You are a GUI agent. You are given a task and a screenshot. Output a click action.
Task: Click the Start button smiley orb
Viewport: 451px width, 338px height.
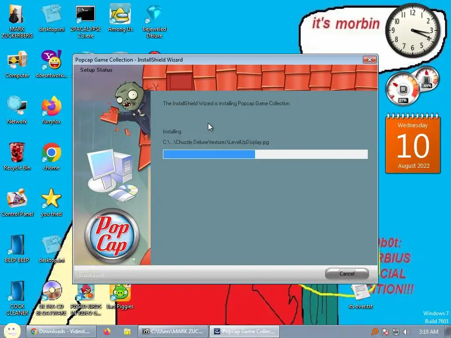pos(12,331)
